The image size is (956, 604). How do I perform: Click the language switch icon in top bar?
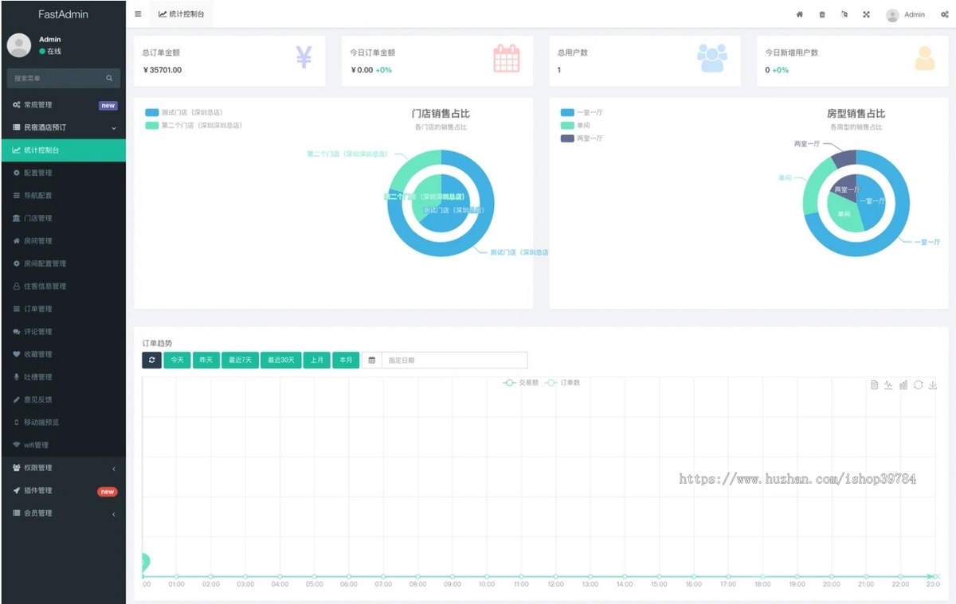click(844, 14)
